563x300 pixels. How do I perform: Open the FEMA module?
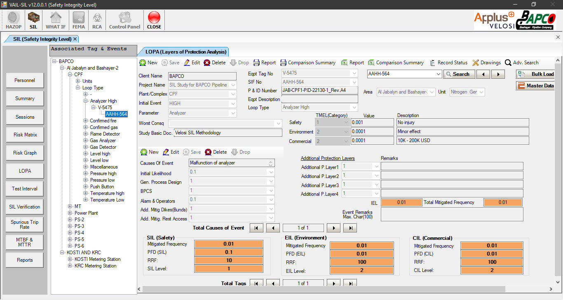tap(79, 20)
